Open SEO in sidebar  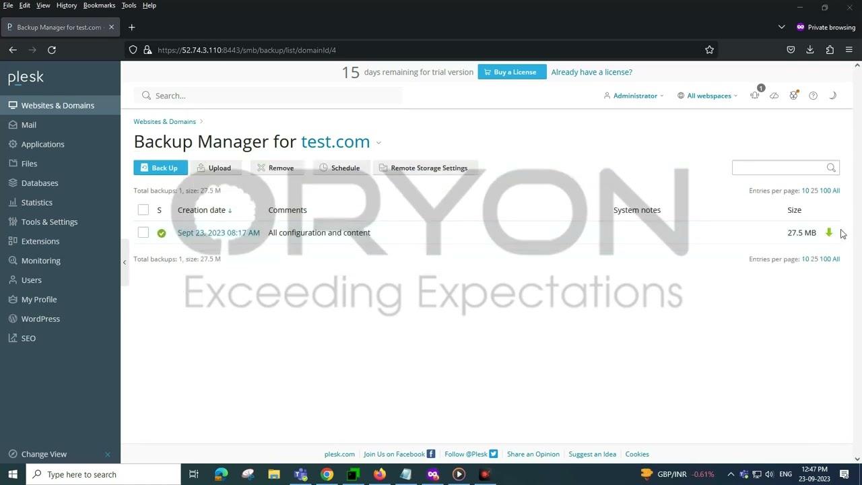[28, 338]
